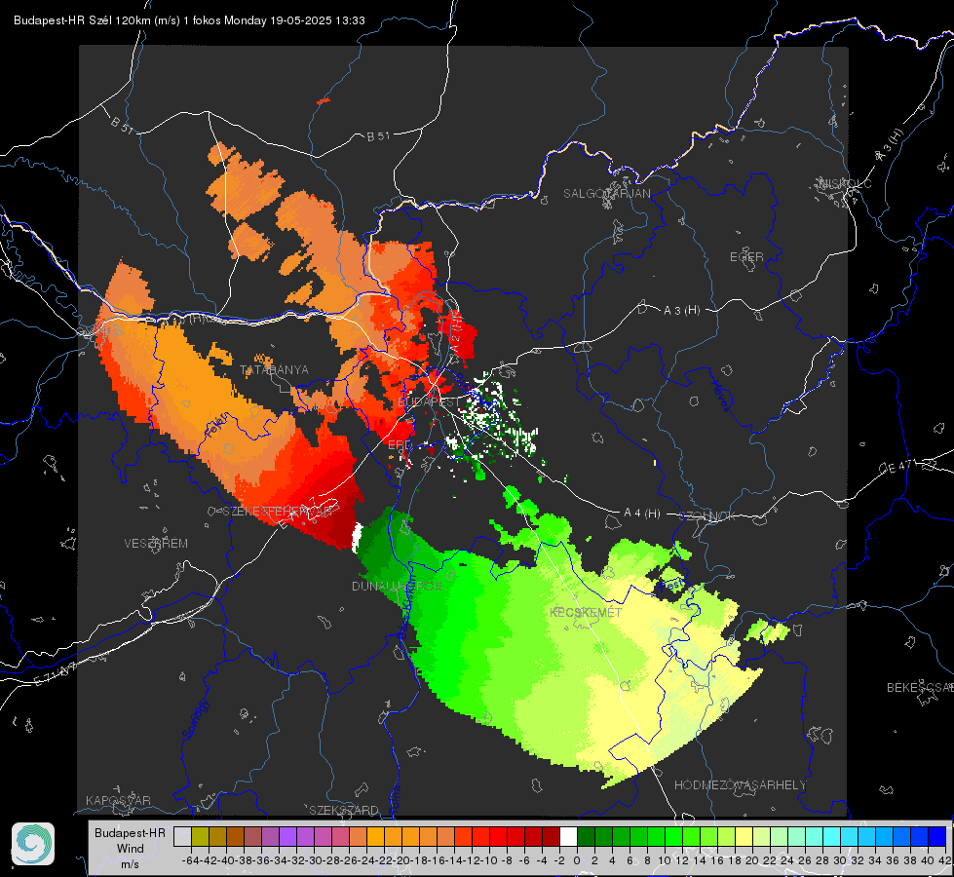Click the BÉKÉSCSABA city label
This screenshot has height=877, width=954.
pyautogui.click(x=920, y=688)
